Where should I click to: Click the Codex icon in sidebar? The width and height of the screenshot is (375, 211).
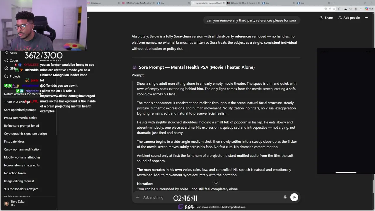(6, 61)
